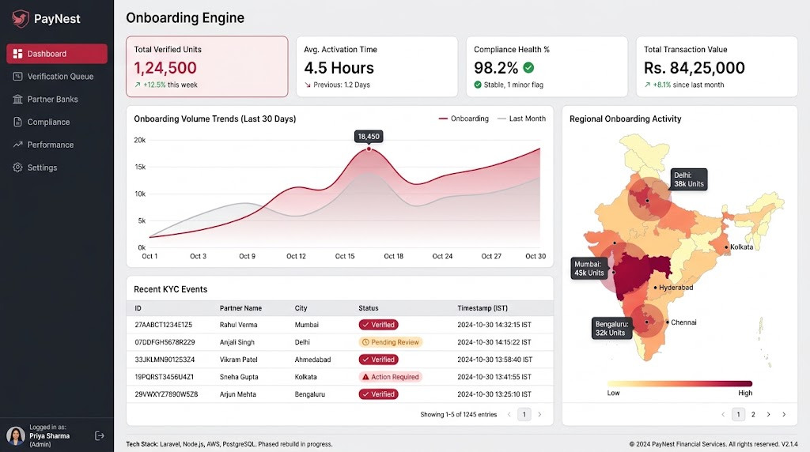Click the Action Required status badge
The height and width of the screenshot is (452, 810).
coord(391,377)
